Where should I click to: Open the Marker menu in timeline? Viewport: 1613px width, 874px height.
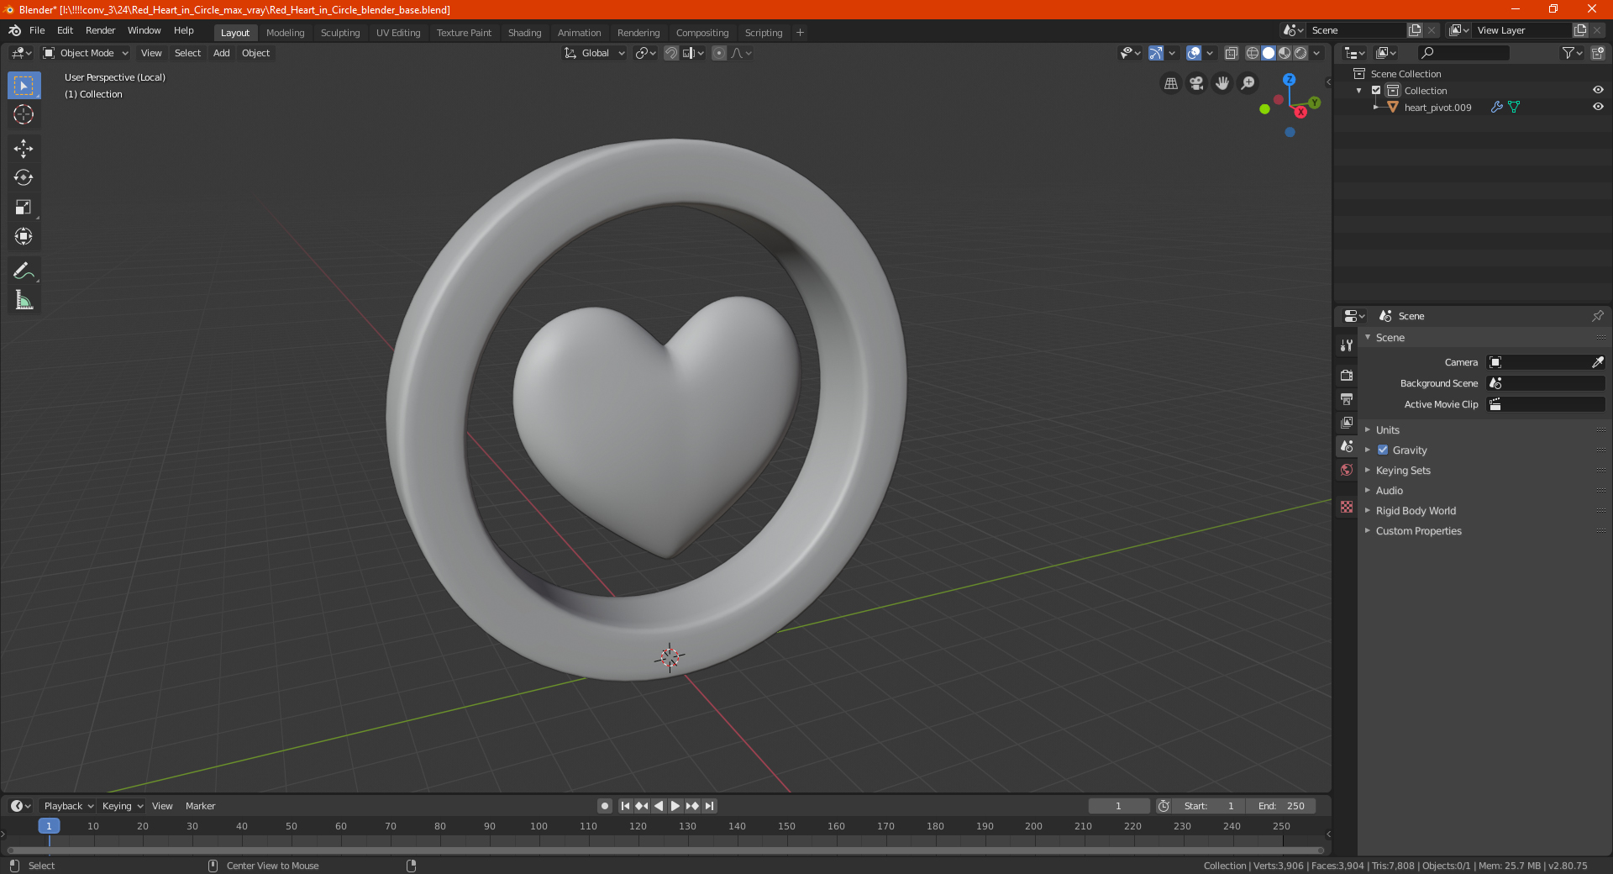pos(200,806)
